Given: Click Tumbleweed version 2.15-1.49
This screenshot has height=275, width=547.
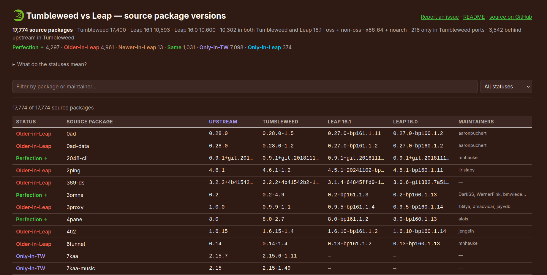Looking at the screenshot, I should (276, 268).
